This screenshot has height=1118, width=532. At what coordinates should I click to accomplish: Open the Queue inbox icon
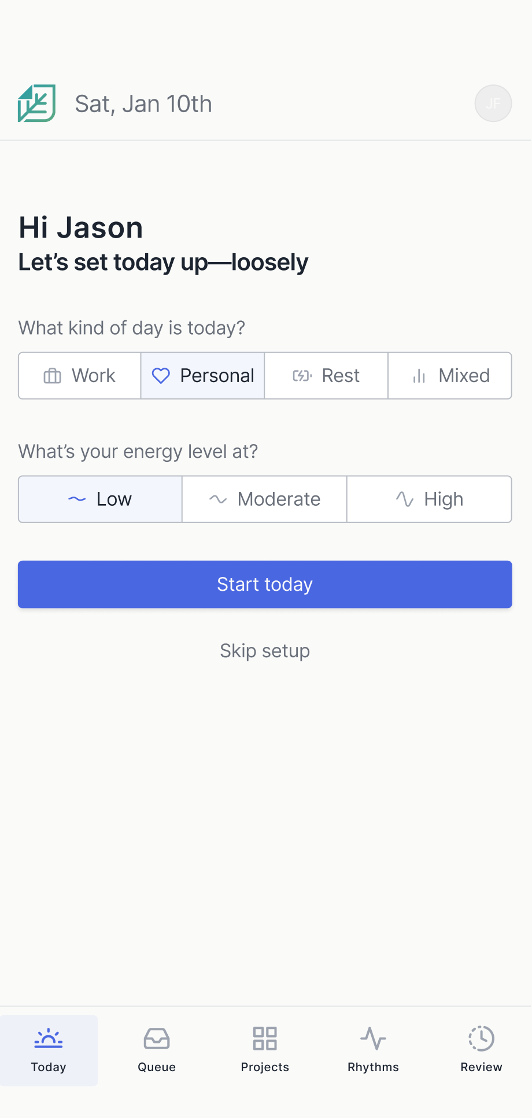click(157, 1038)
